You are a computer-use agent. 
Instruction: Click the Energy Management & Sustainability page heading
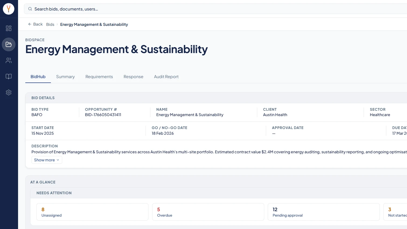pos(117,49)
